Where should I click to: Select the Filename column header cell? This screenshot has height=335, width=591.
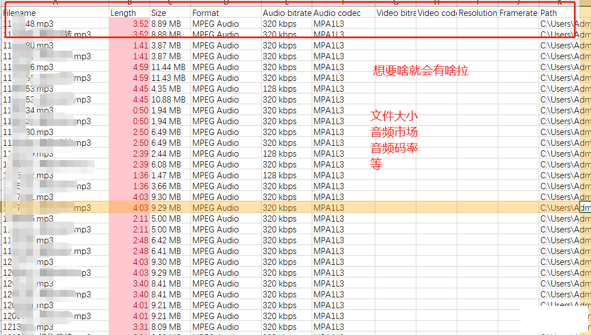[x=55, y=13]
